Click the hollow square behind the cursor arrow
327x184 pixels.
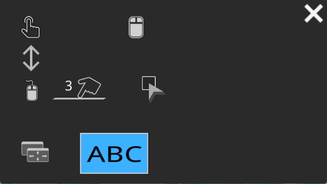tap(148, 83)
